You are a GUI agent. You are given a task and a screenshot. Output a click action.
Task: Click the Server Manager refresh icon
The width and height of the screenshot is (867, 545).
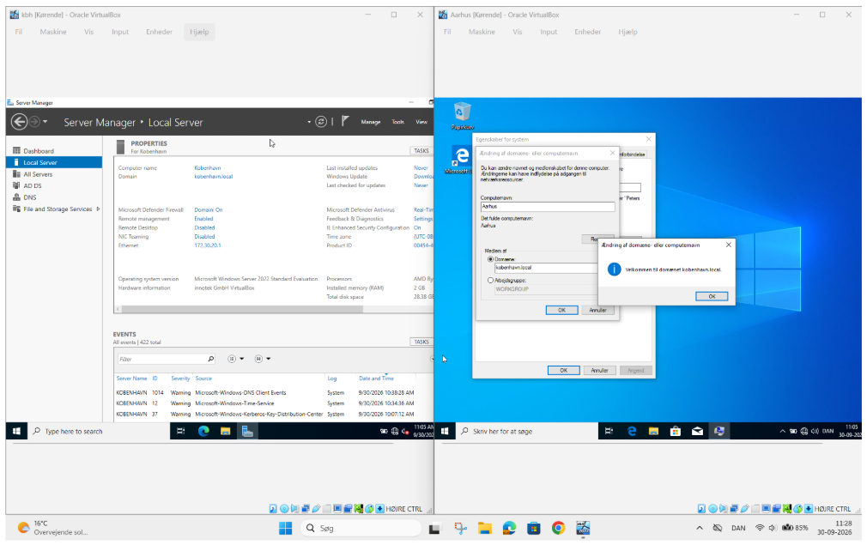pyautogui.click(x=321, y=122)
